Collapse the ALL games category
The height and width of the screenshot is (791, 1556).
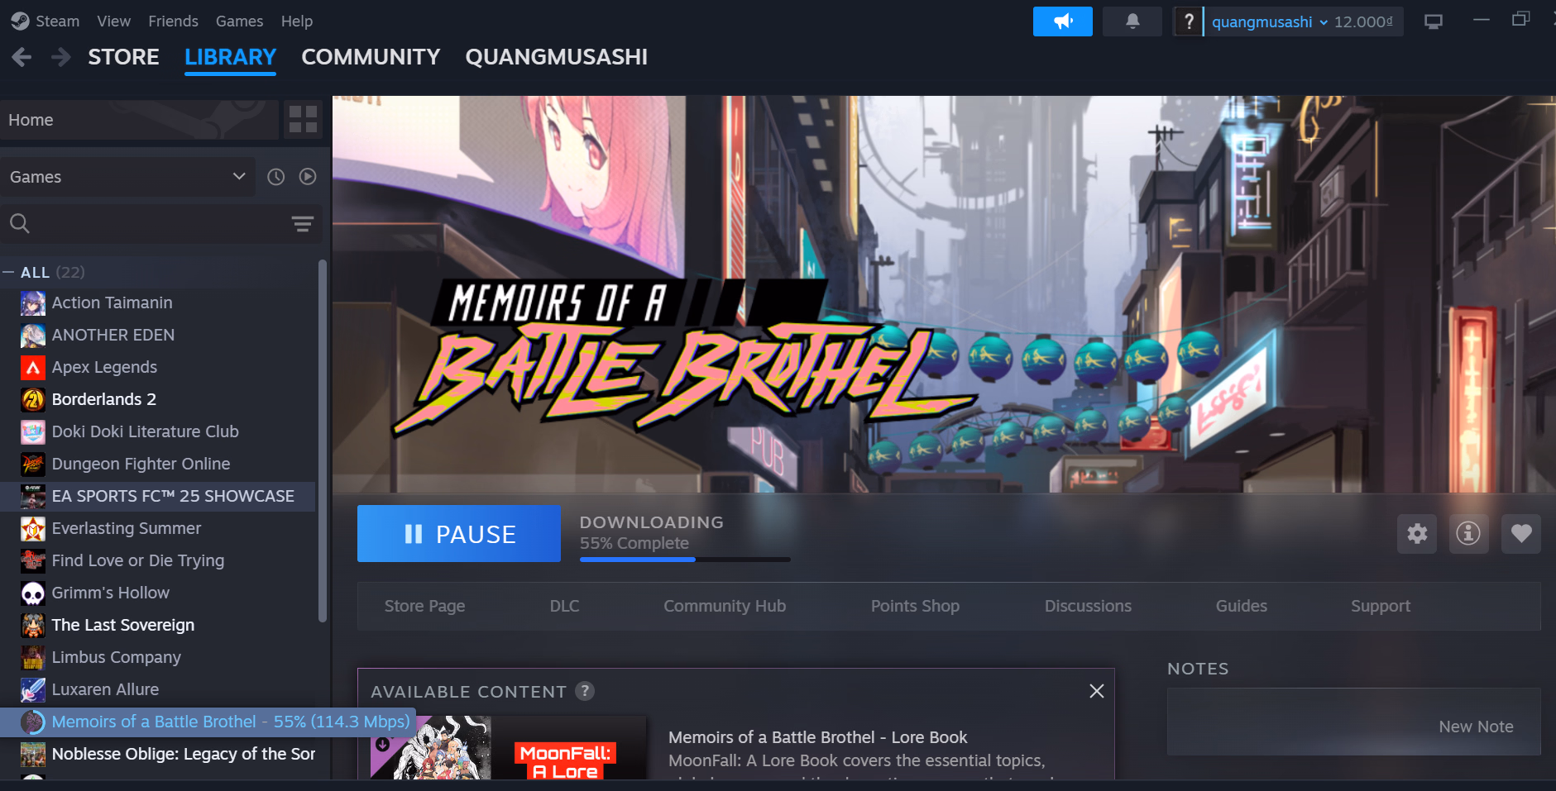coord(8,272)
